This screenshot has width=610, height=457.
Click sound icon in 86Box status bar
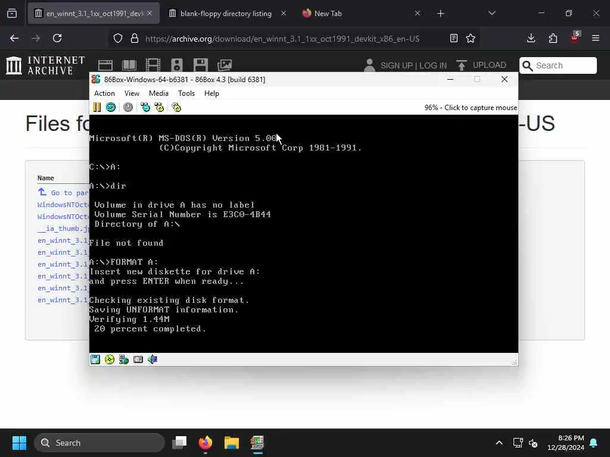tap(152, 359)
